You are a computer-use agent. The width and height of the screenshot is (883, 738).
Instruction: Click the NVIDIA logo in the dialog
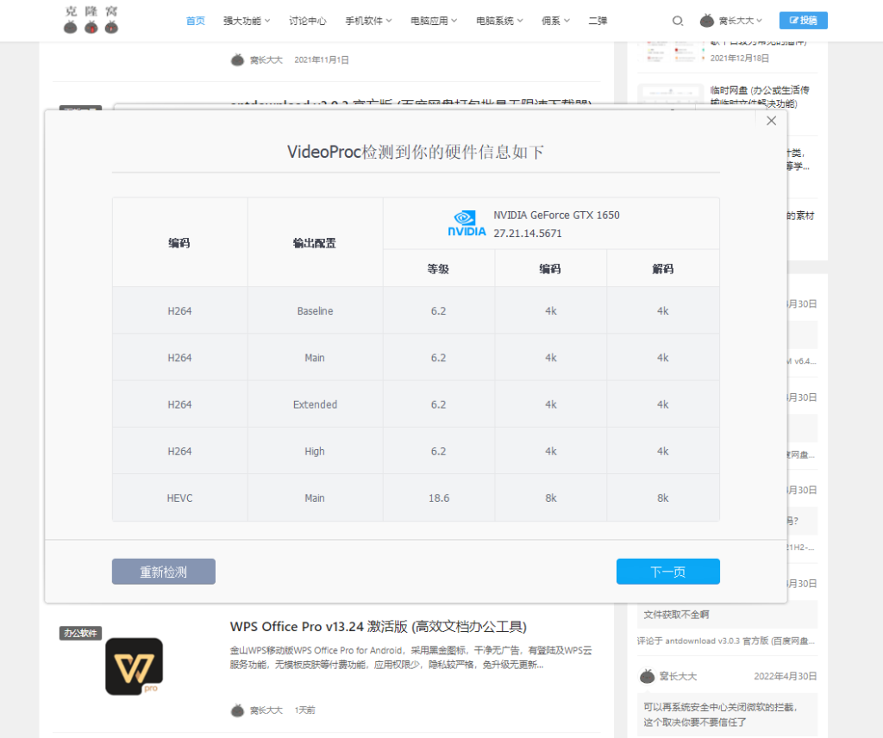coord(467,223)
